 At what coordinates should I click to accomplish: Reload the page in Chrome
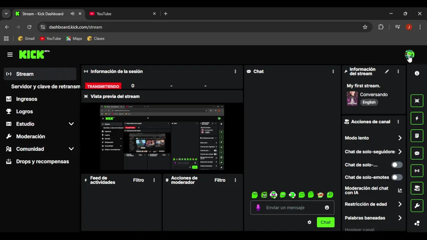coord(29,27)
